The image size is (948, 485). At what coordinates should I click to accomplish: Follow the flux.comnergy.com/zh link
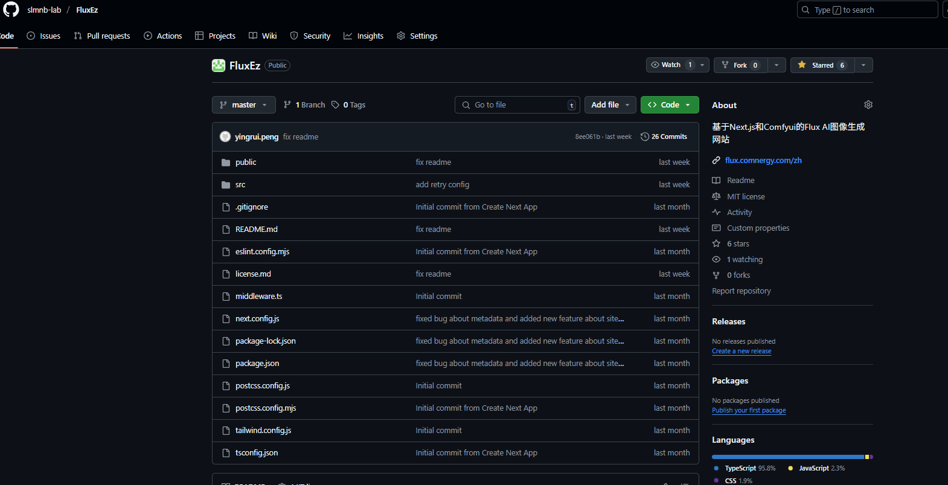point(763,161)
